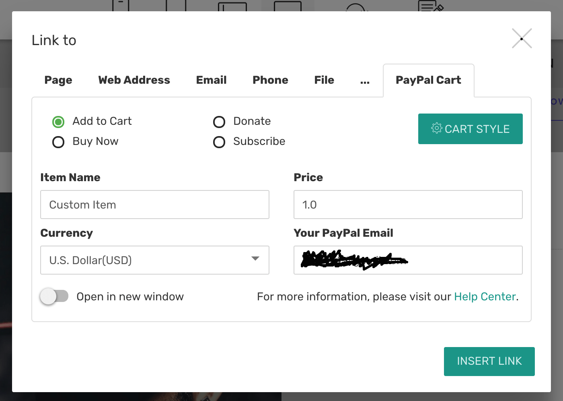Open the Email link tab
The width and height of the screenshot is (563, 401).
coord(211,80)
